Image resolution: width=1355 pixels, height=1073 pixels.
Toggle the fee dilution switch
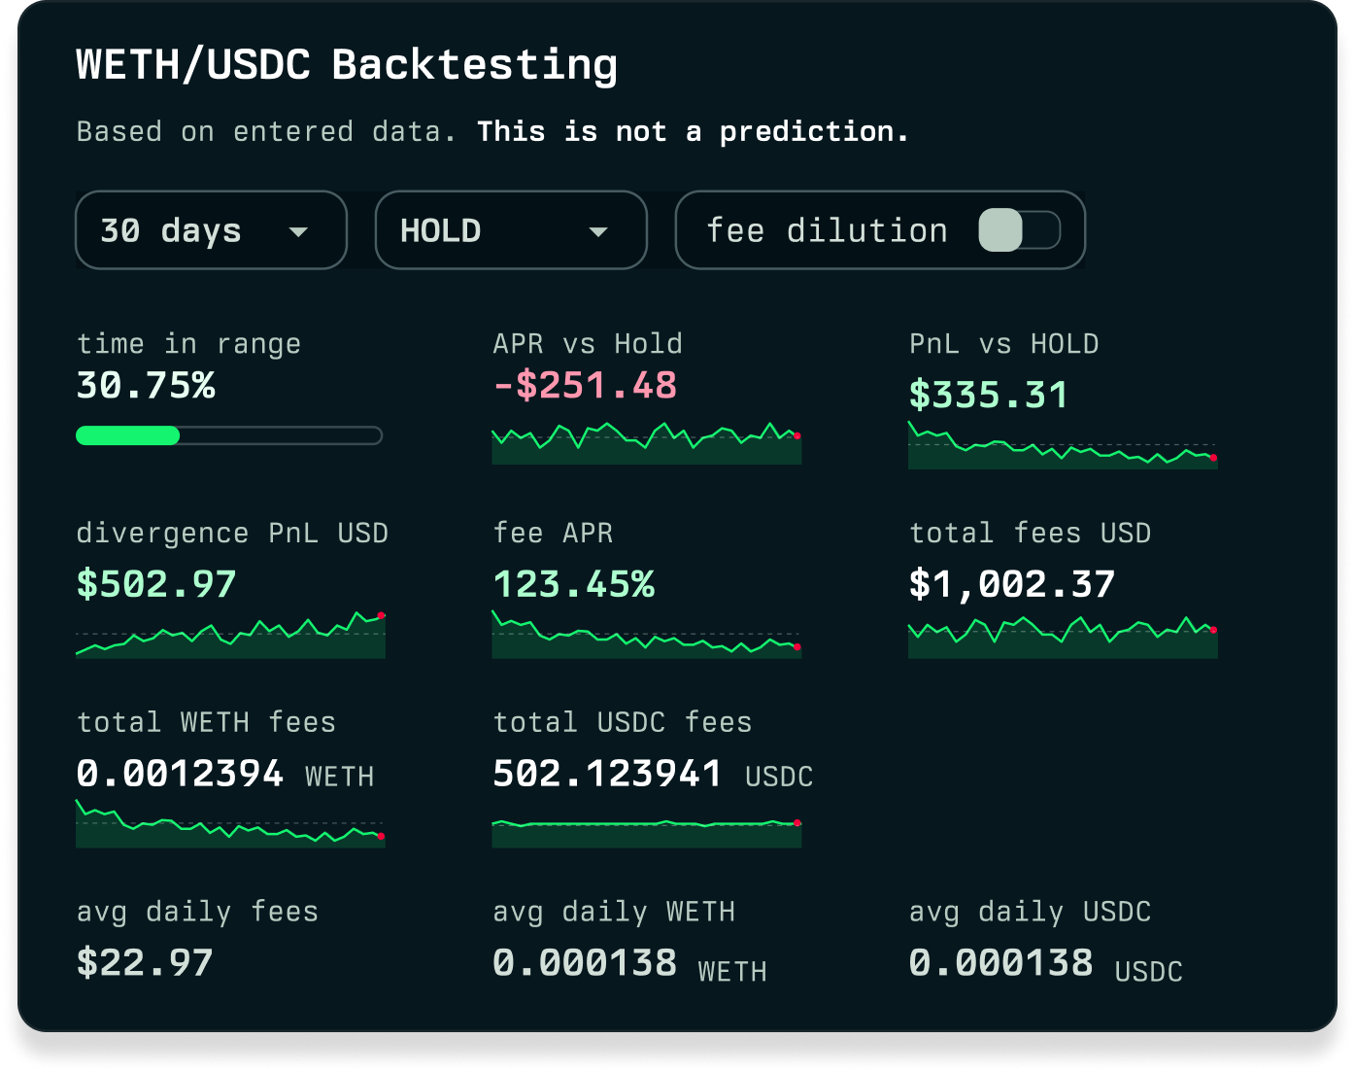(1019, 231)
